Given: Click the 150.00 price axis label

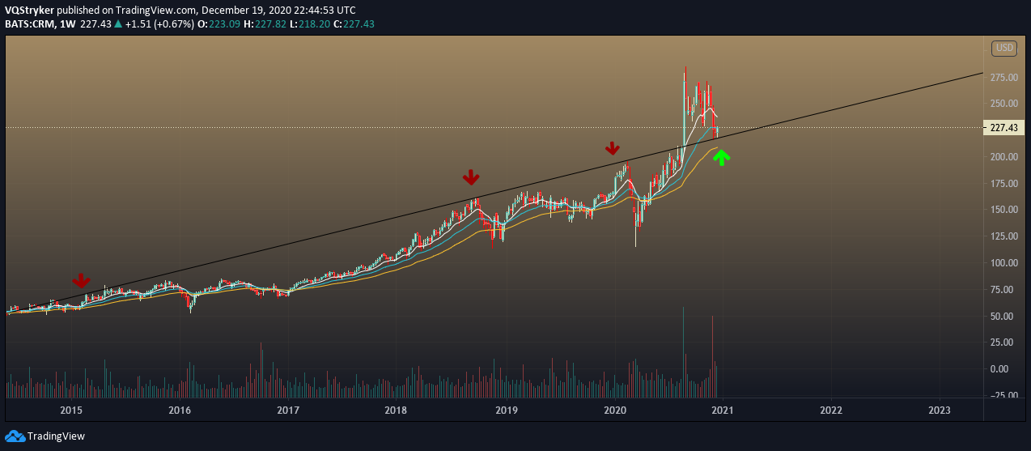Looking at the screenshot, I should 1003,210.
